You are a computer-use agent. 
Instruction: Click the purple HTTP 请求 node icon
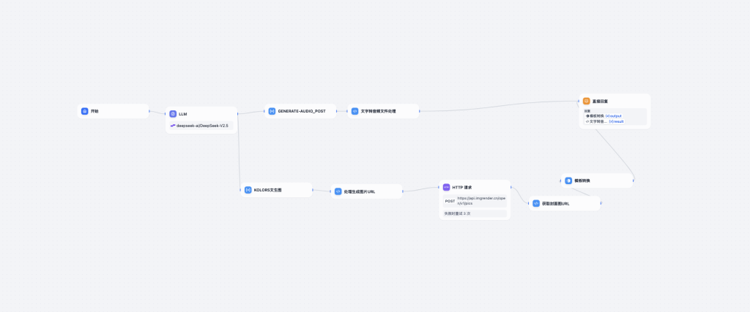[447, 187]
